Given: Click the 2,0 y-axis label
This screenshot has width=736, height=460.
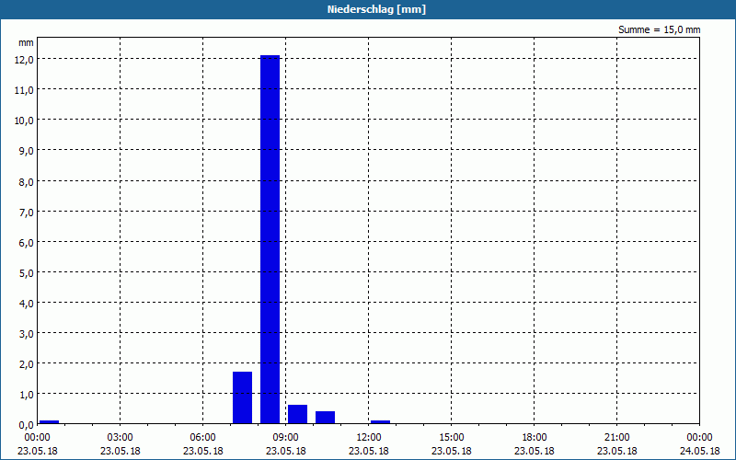Looking at the screenshot, I should click(x=26, y=363).
